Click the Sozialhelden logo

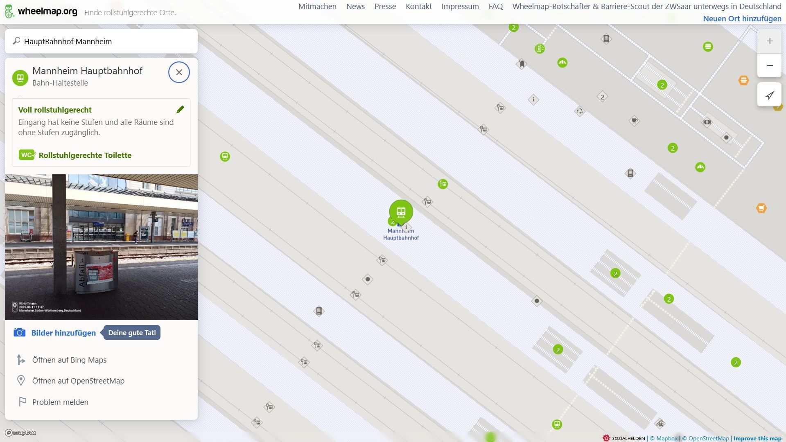tap(623, 438)
